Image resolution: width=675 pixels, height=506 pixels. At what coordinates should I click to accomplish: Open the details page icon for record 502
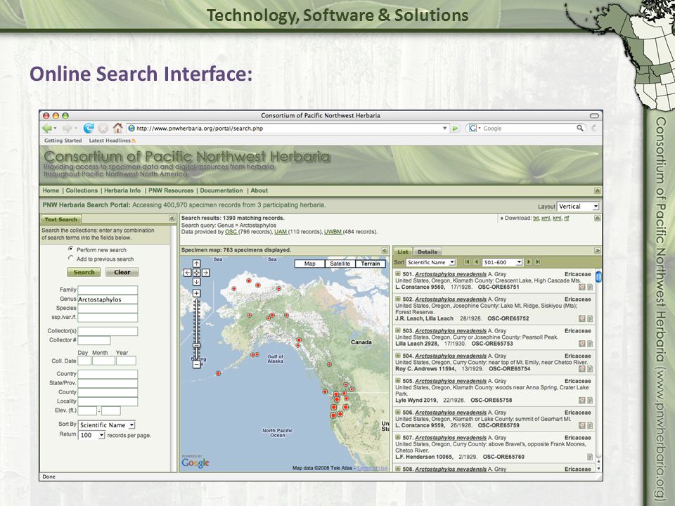590,319
